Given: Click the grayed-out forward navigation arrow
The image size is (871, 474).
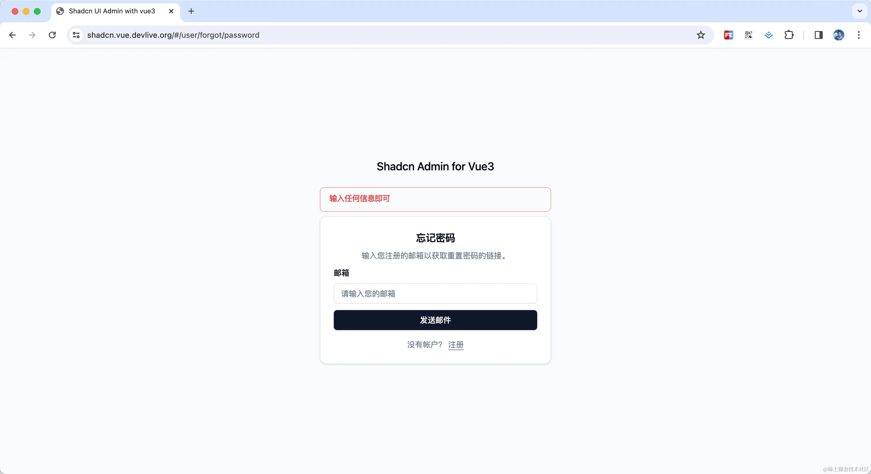Looking at the screenshot, I should pyautogui.click(x=31, y=35).
